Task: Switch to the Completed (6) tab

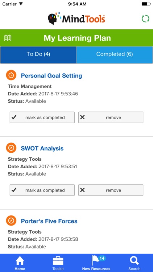Action: pyautogui.click(x=115, y=54)
